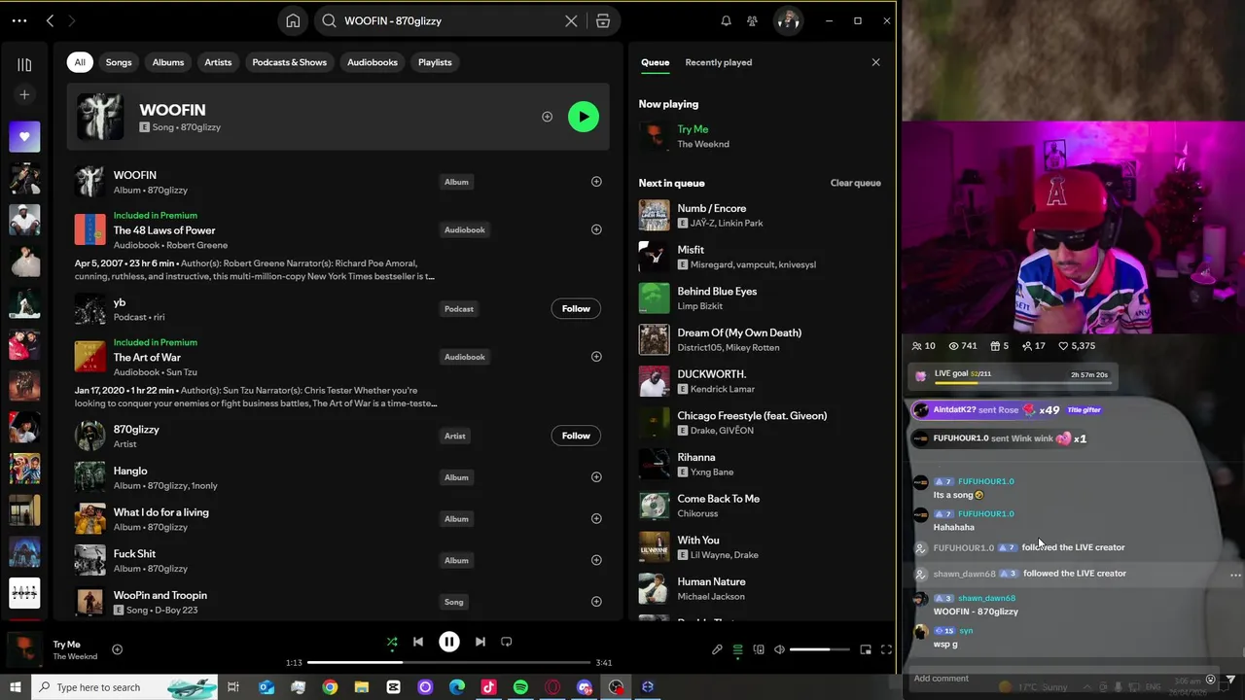Open the 870glizzy artist result
Screen dimensions: 1245x700
click(136, 429)
